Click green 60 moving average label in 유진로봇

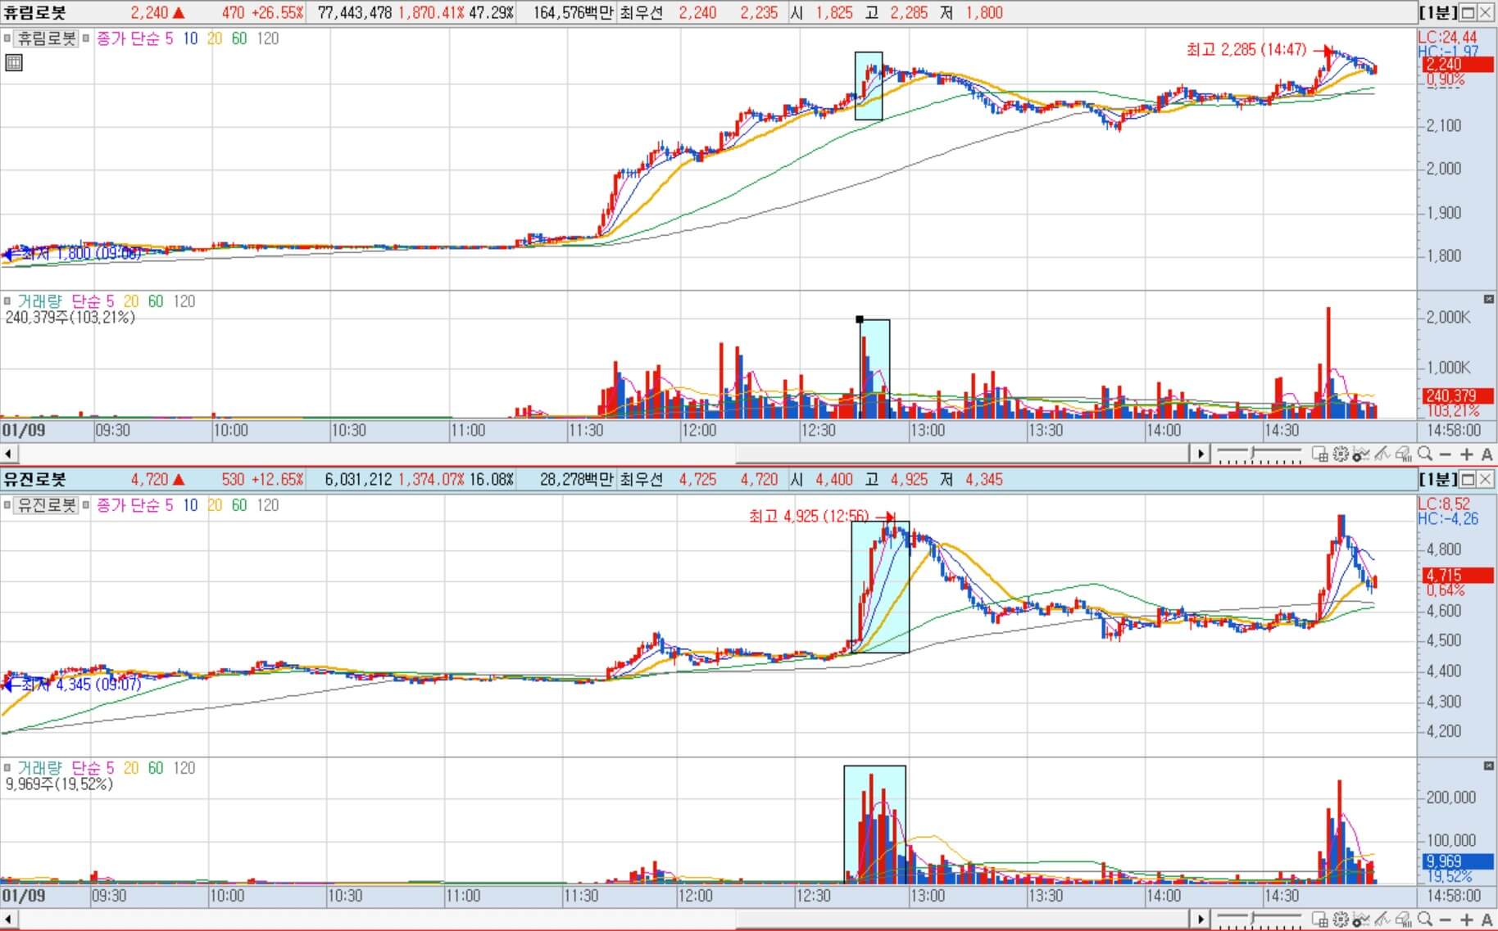239,505
